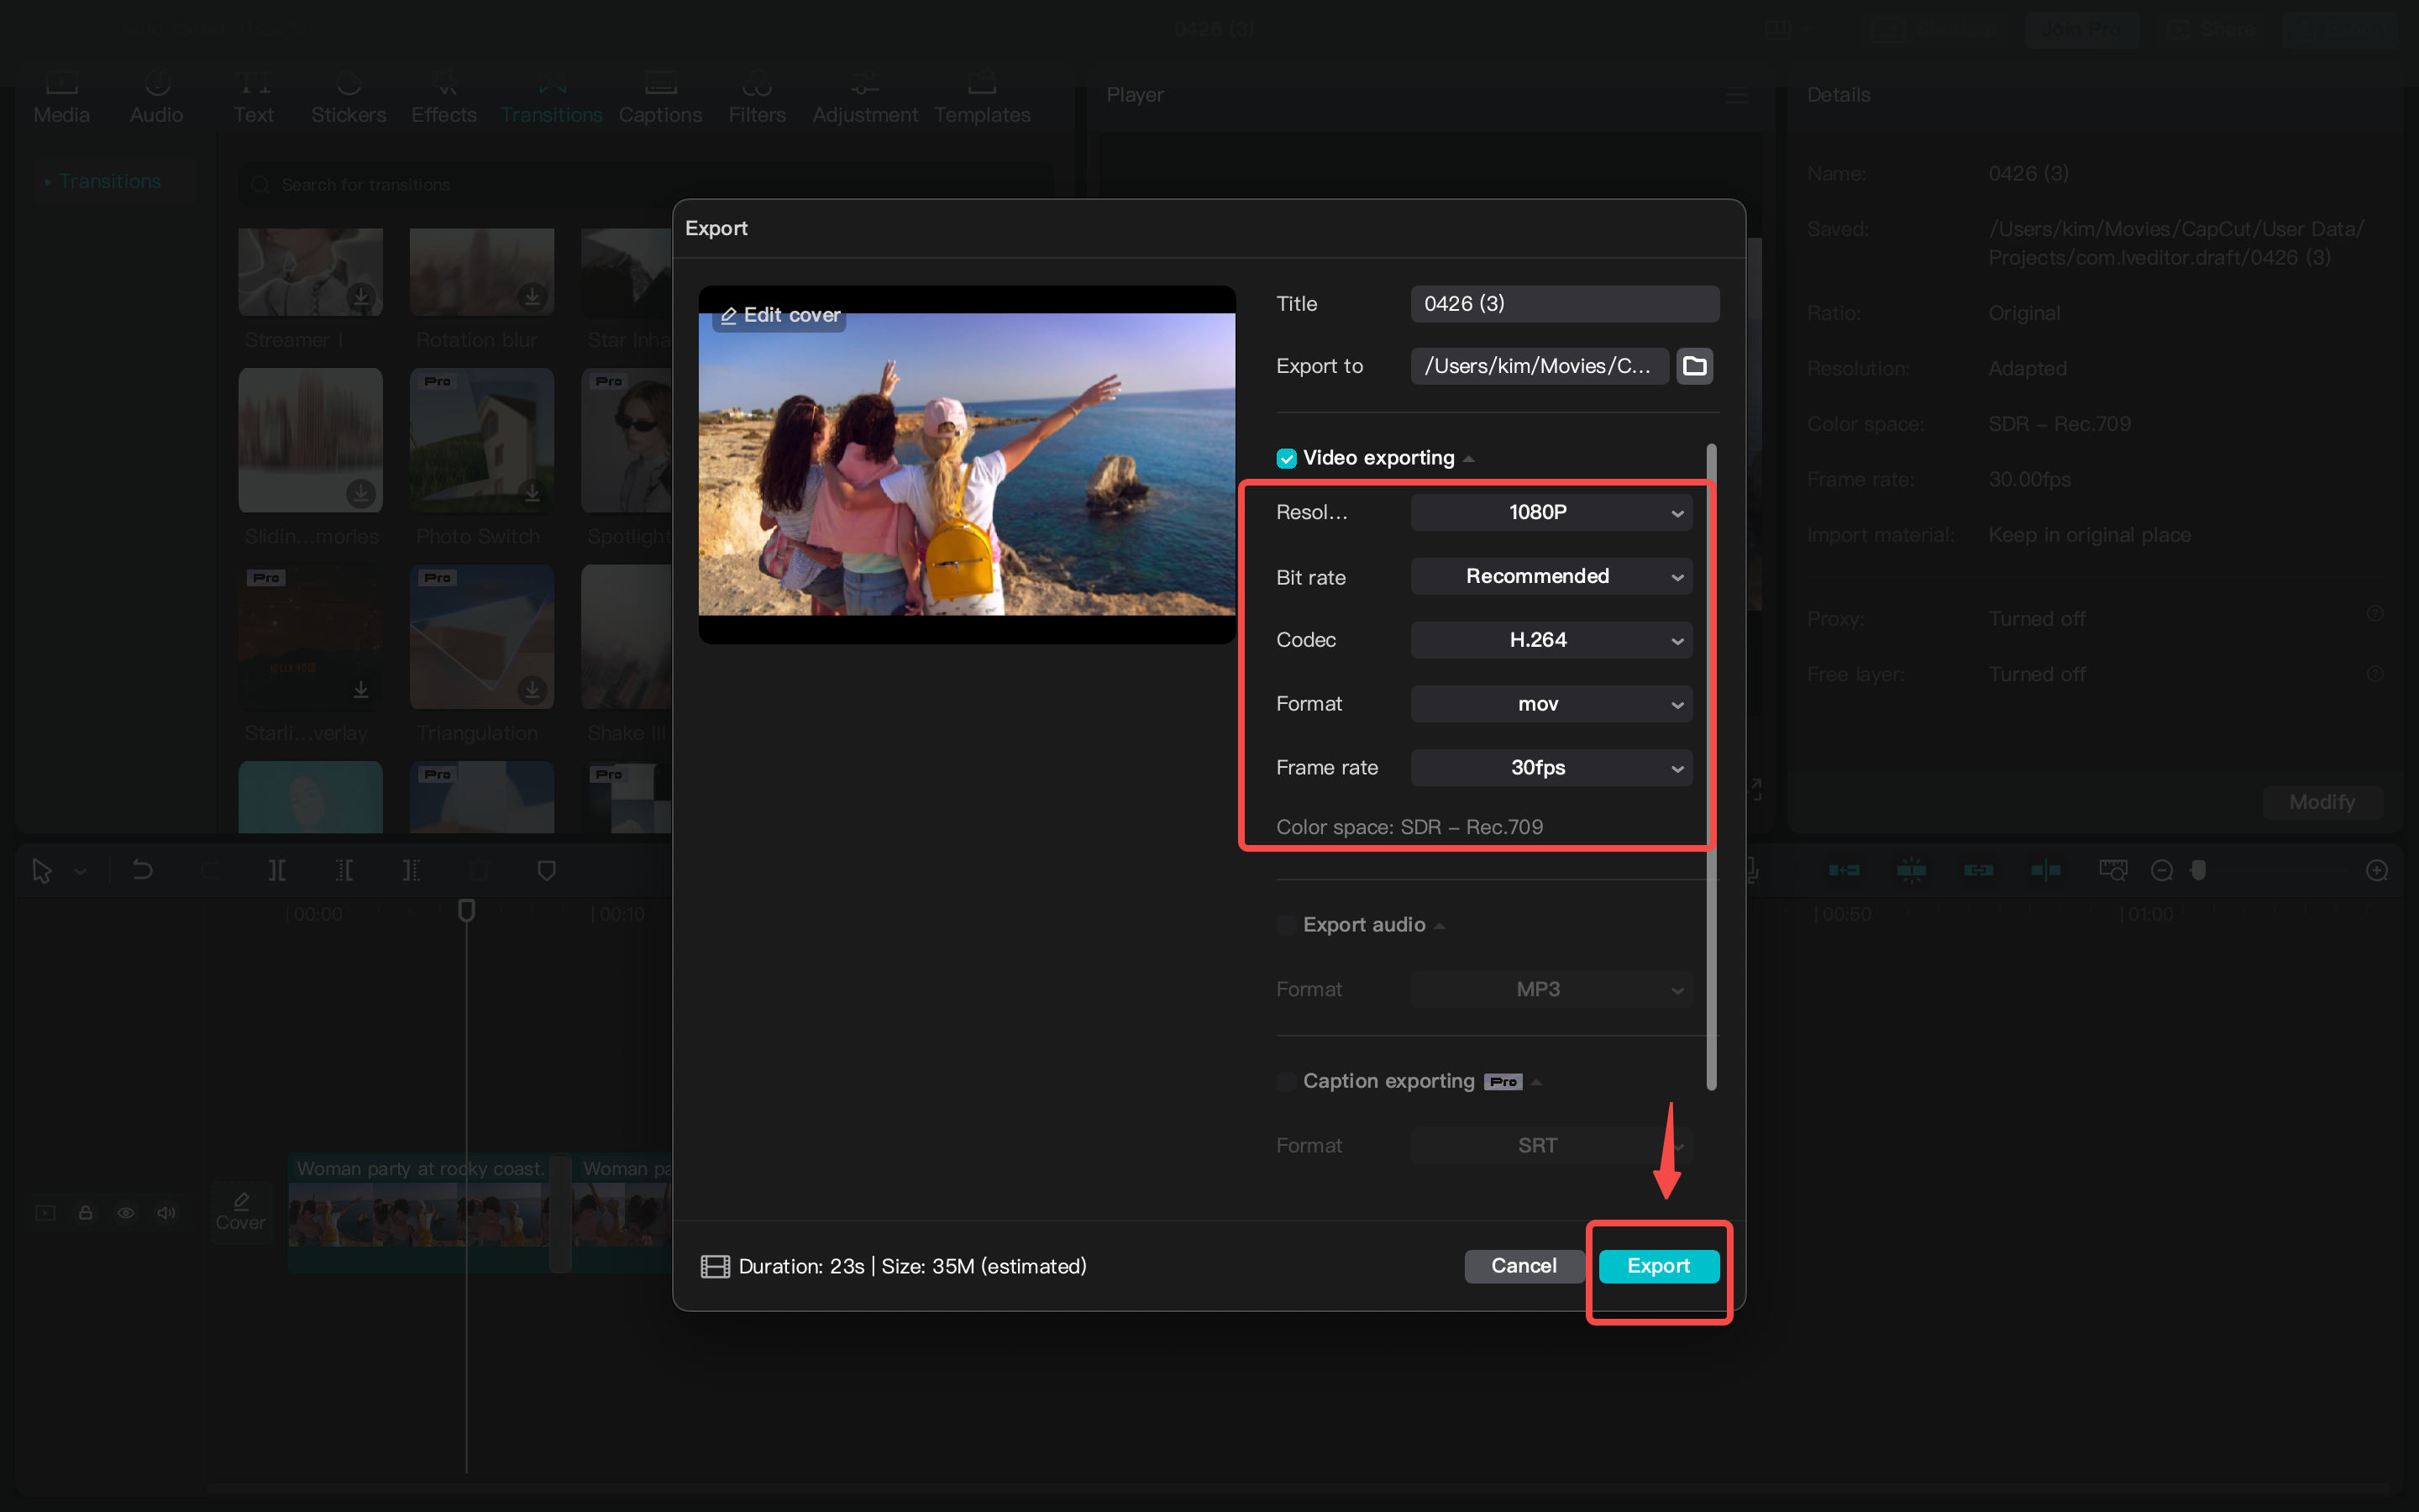Select the Audio tool
Viewport: 2419px width, 1512px height.
pos(156,95)
